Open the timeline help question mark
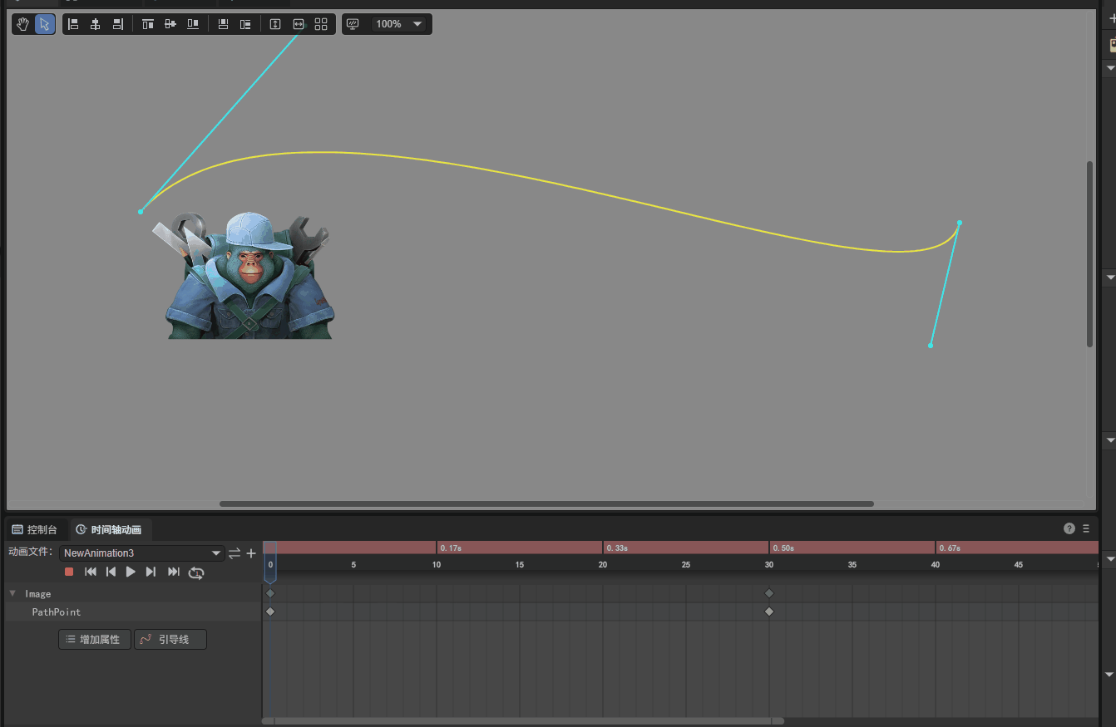Viewport: 1116px width, 727px height. point(1069,528)
